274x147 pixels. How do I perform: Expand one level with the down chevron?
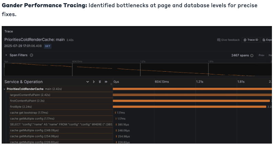point(88,82)
